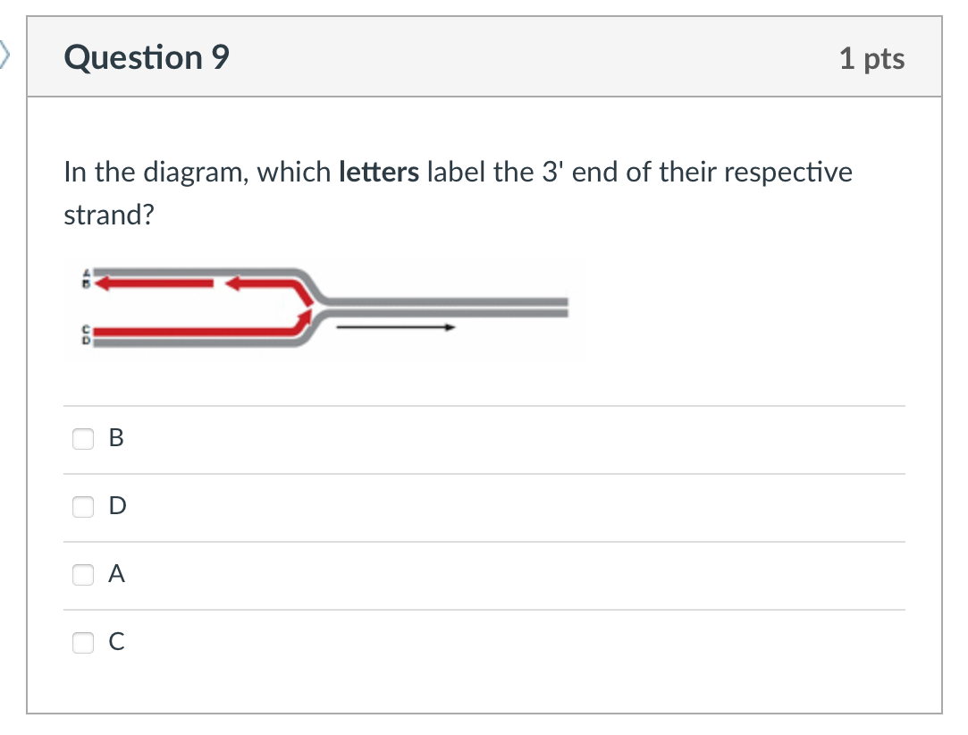
Task: Check the answer checkbox for option B
Action: tap(82, 438)
